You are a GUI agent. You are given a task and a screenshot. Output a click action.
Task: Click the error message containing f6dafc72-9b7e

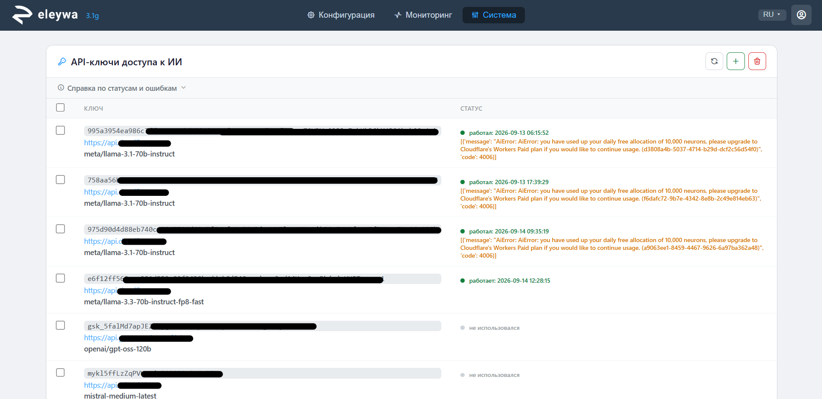click(611, 198)
